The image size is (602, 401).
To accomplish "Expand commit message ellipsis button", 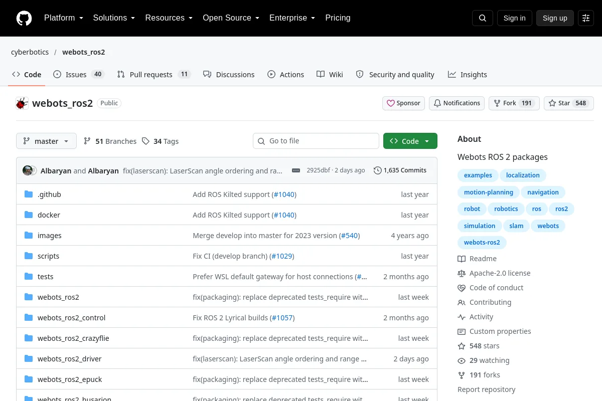I will click(x=296, y=170).
